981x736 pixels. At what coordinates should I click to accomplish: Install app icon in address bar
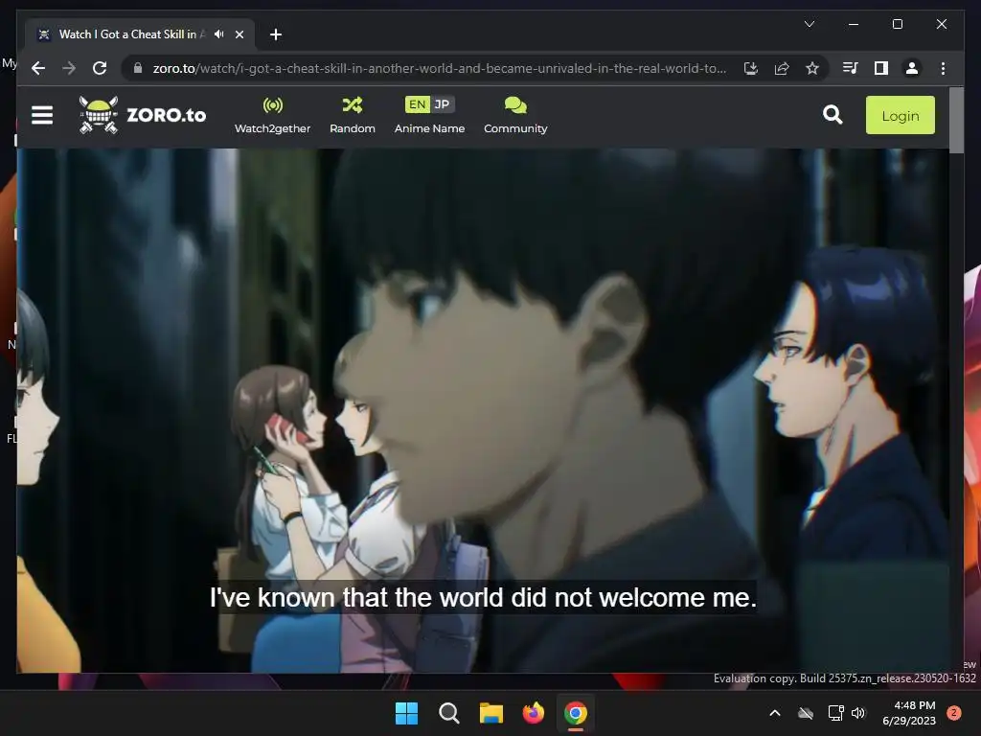click(x=751, y=68)
